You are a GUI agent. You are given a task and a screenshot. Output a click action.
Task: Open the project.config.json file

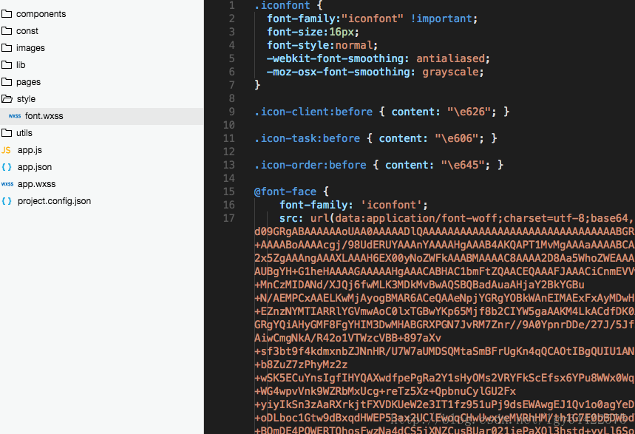(x=54, y=201)
